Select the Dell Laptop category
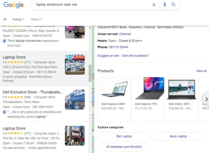The image size is (209, 153). [x=124, y=136]
